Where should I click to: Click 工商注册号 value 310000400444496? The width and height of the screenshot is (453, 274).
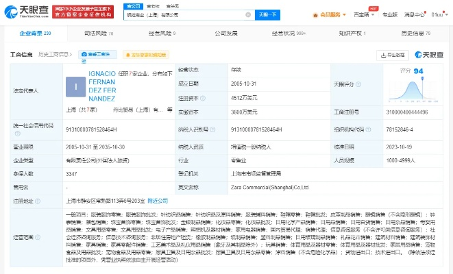tap(407, 112)
